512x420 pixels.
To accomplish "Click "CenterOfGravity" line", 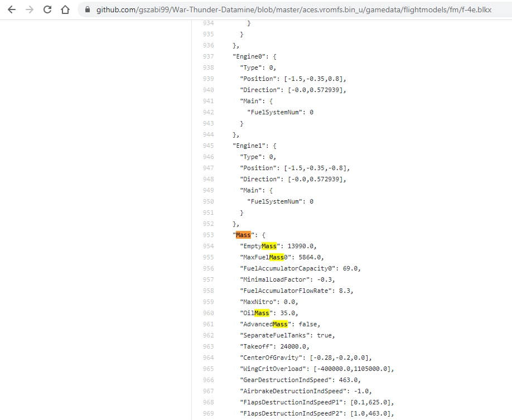I will pos(306,358).
